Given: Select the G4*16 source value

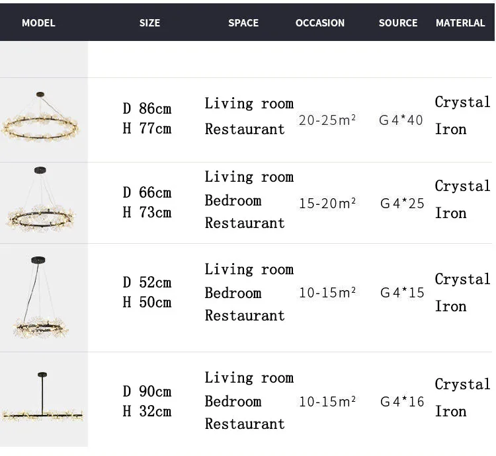Looking at the screenshot, I should (x=402, y=401).
